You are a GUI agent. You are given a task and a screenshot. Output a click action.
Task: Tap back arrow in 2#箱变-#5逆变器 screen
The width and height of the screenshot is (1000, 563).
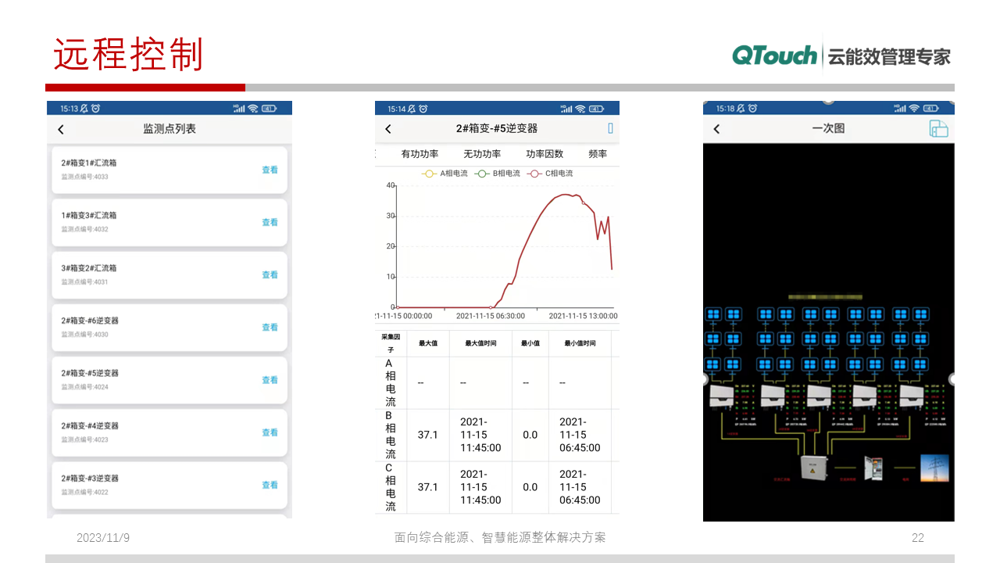[388, 129]
